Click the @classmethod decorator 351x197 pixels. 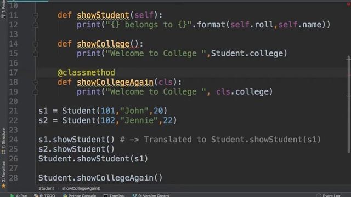[86, 73]
